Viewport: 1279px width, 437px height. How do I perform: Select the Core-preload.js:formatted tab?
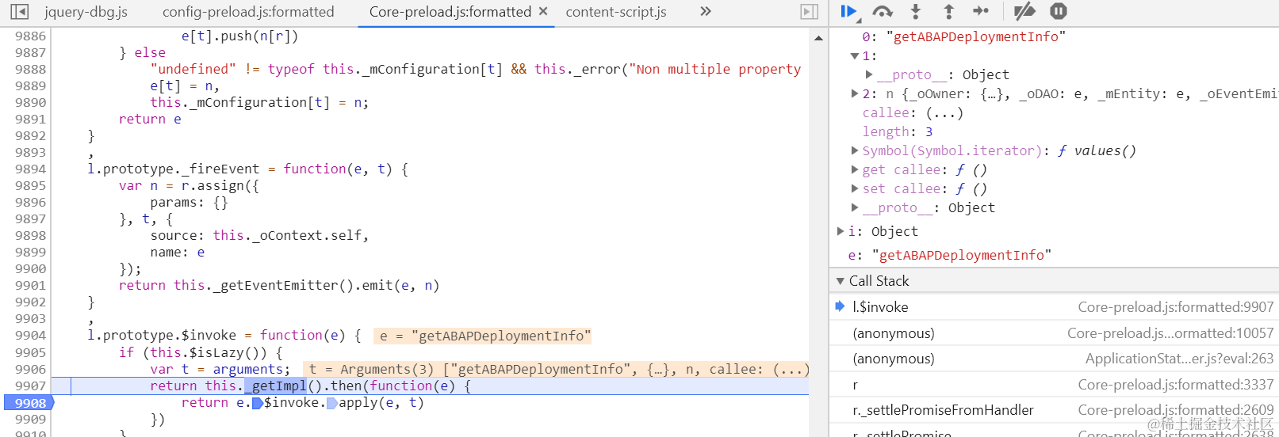pos(450,12)
